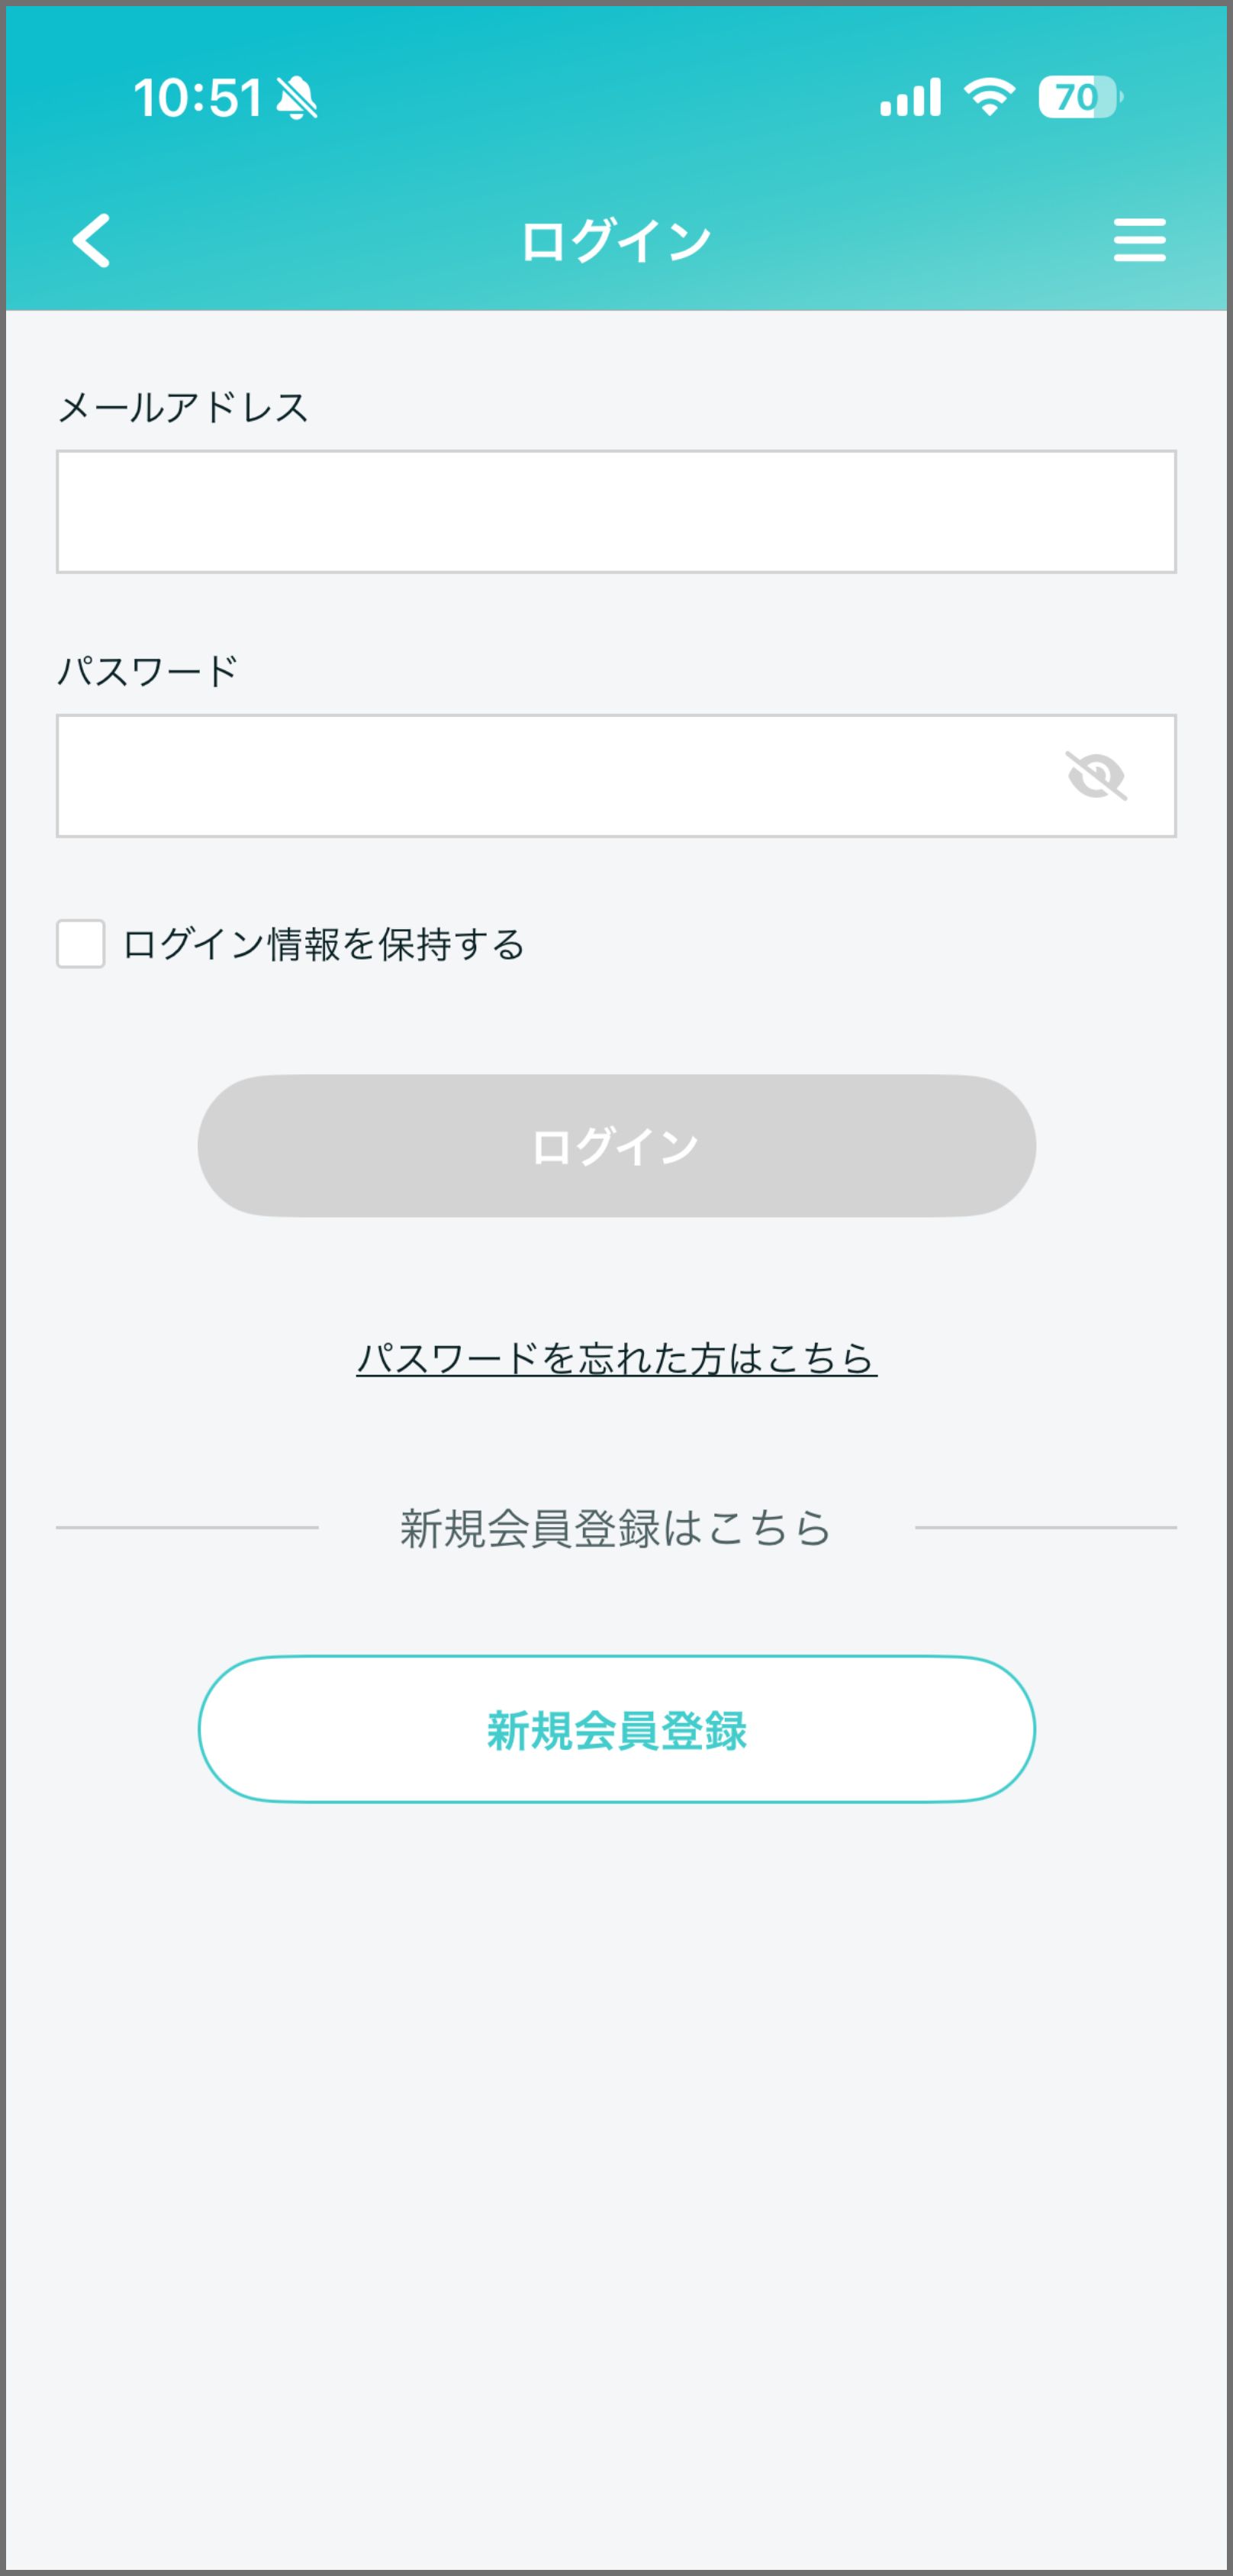Viewport: 1233px width, 2576px height.
Task: Click the cellular signal bars icon
Action: [909, 98]
